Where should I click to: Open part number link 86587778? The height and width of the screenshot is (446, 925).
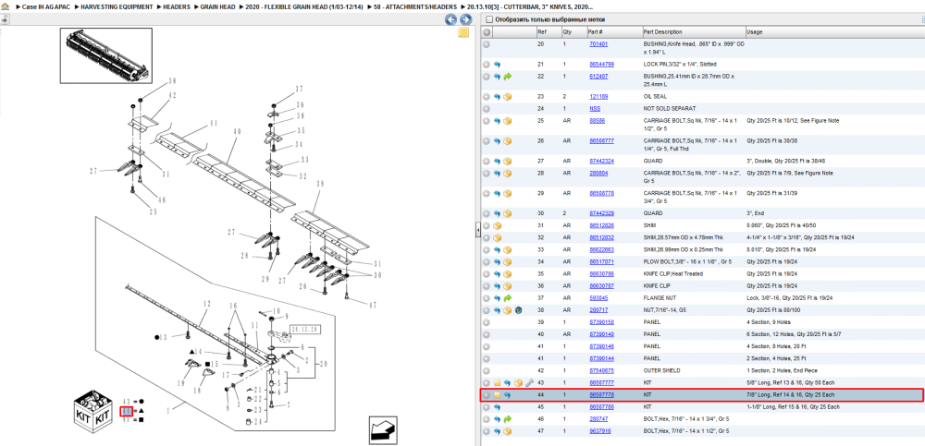point(601,394)
